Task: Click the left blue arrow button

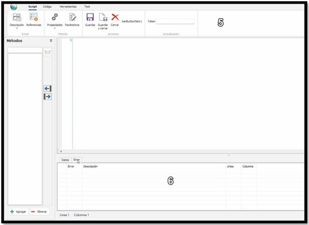Action: [x=47, y=88]
